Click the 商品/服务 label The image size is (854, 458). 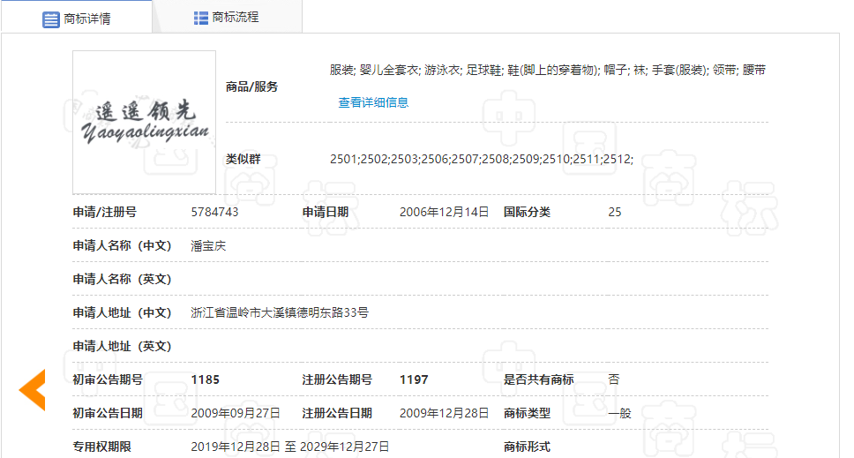251,86
